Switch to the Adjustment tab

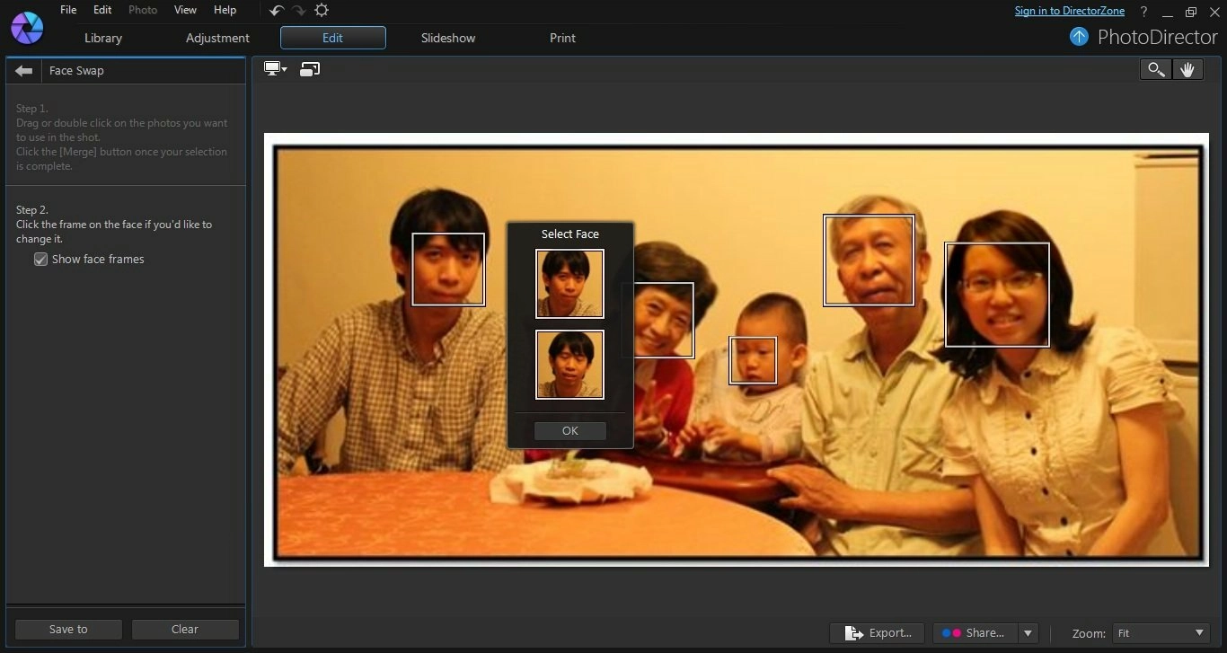click(x=217, y=38)
